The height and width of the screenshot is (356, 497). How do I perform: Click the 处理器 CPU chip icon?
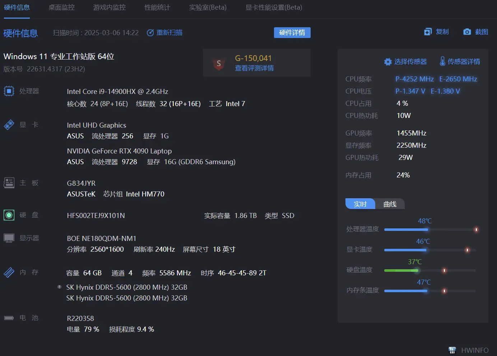pos(9,91)
